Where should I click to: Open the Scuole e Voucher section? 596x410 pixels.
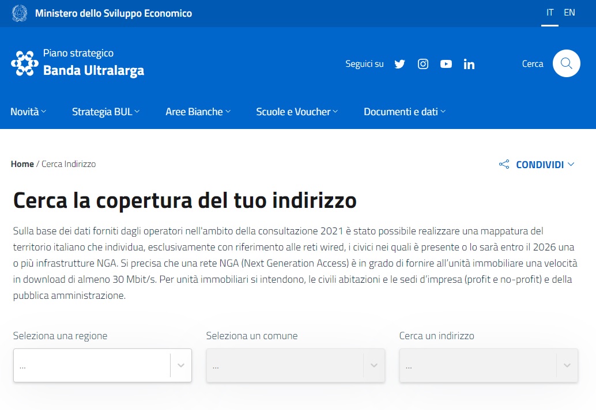point(296,112)
